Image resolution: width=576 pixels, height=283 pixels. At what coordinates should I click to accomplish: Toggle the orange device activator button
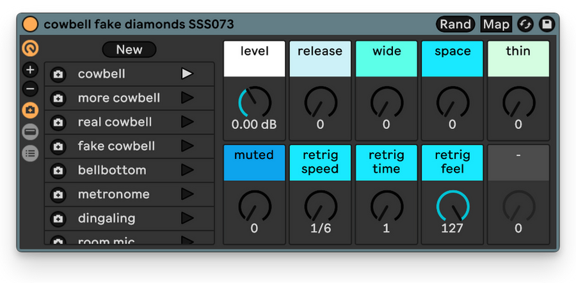pyautogui.click(x=30, y=24)
